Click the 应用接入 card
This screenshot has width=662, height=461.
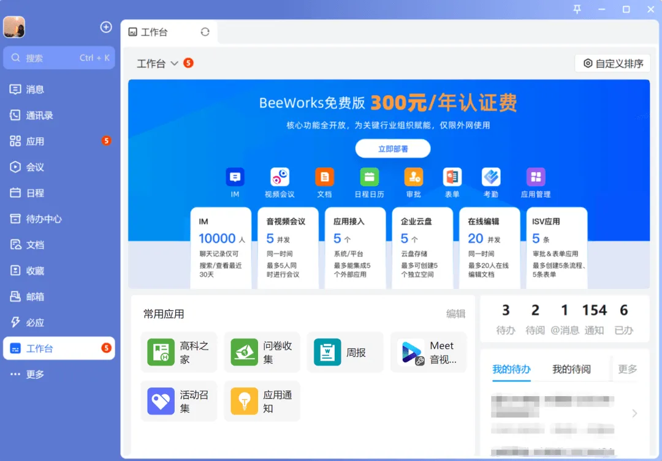pyautogui.click(x=355, y=248)
